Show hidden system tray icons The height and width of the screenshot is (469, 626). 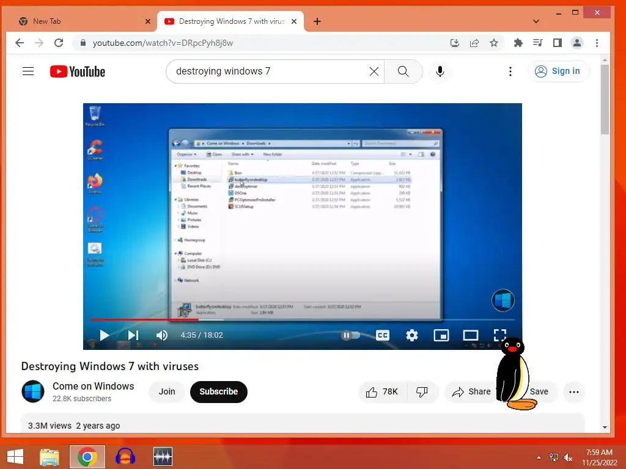(539, 457)
